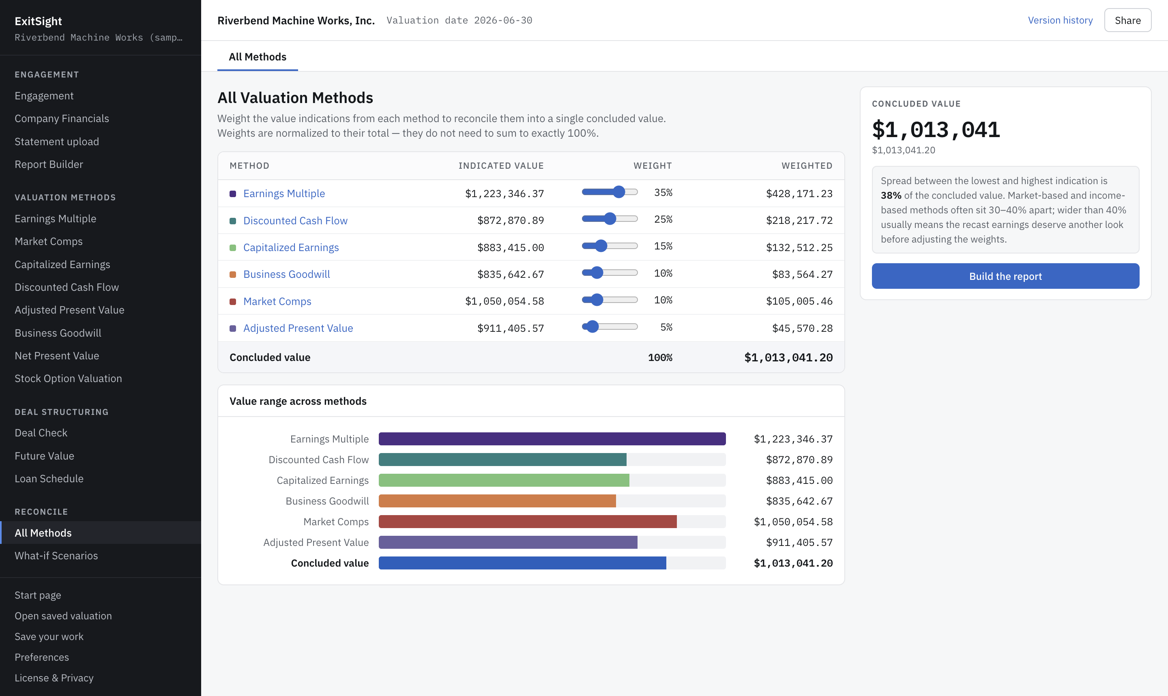
Task: Adjust the Market Comps weight slider
Action: pos(610,300)
